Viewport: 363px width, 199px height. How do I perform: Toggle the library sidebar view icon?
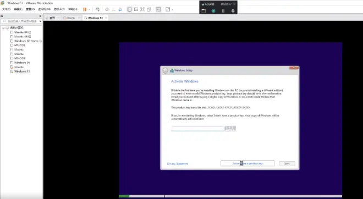click(129, 9)
